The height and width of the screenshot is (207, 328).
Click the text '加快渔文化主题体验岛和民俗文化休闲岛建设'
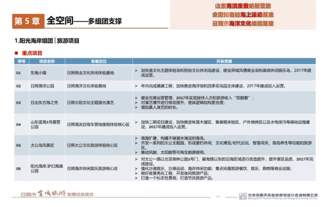pyautogui.click(x=180, y=71)
